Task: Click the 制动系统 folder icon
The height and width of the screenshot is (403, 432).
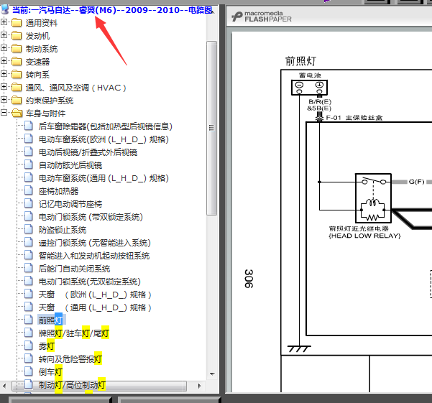Action: (x=17, y=48)
